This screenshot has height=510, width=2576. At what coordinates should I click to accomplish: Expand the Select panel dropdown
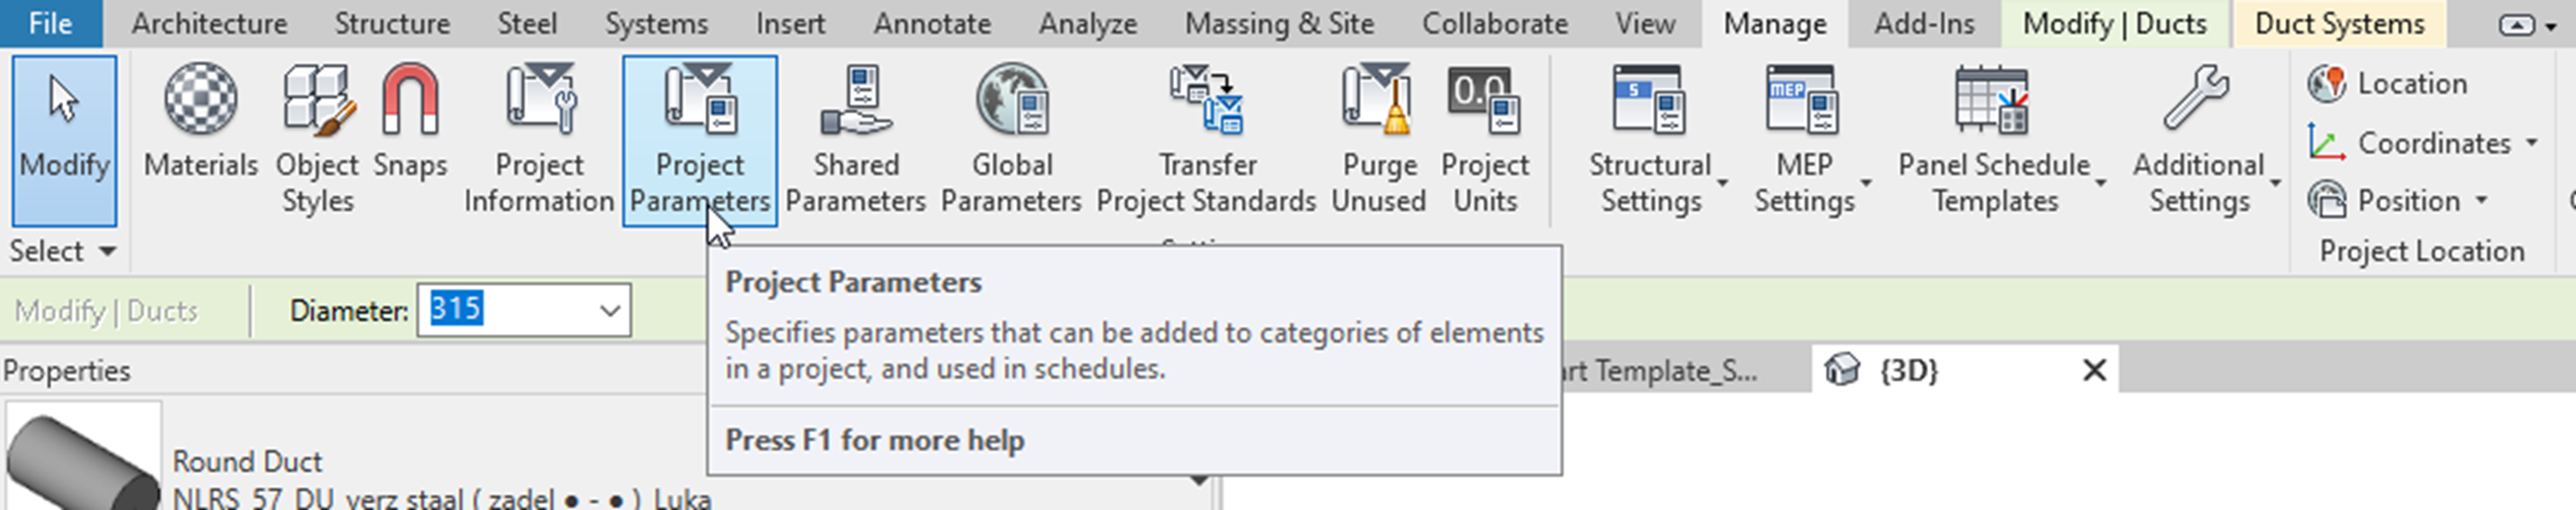pos(107,252)
